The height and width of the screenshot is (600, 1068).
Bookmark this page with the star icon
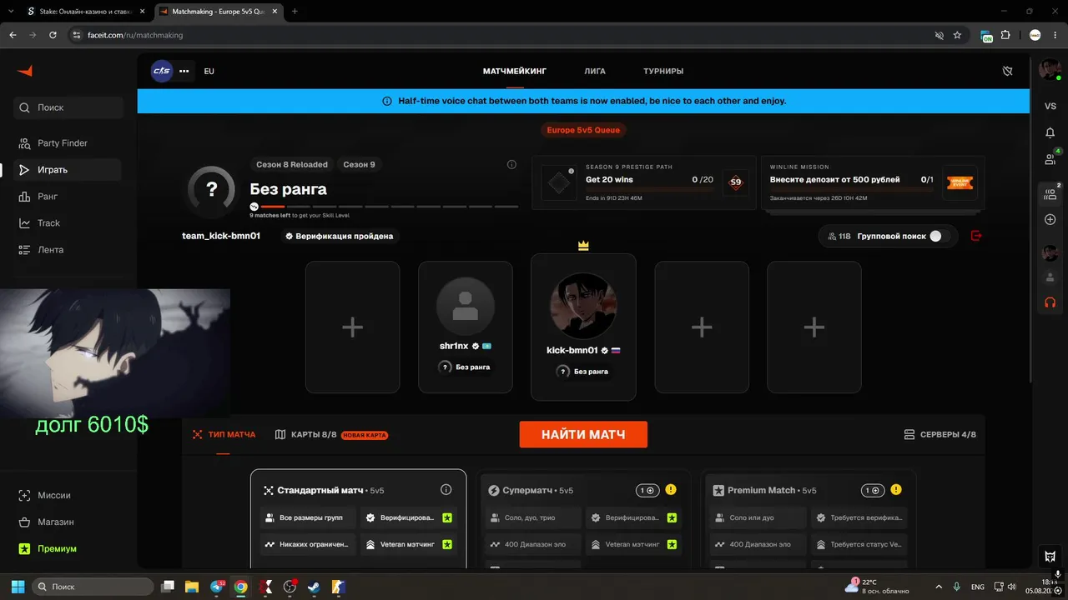click(x=957, y=35)
